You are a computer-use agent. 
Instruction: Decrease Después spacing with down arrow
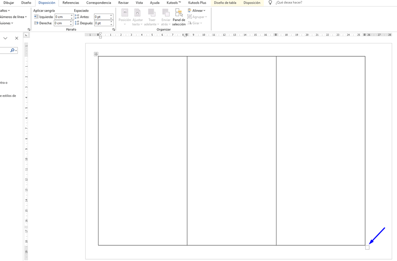point(111,25)
